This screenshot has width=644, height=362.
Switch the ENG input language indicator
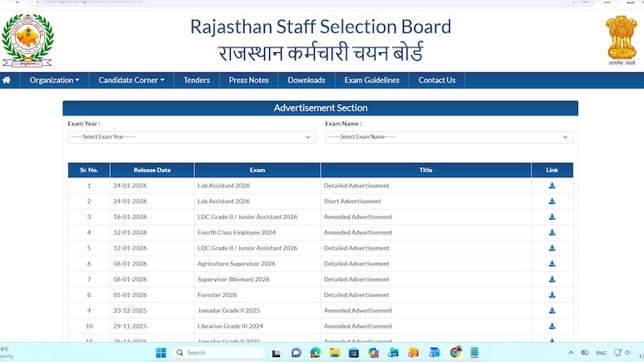tap(602, 353)
